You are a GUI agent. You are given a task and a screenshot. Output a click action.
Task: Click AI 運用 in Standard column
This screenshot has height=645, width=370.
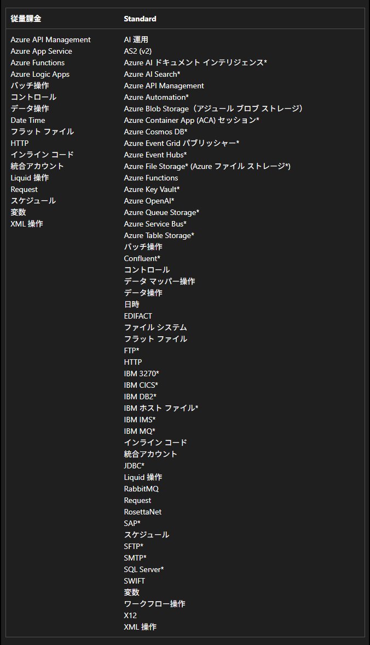136,39
